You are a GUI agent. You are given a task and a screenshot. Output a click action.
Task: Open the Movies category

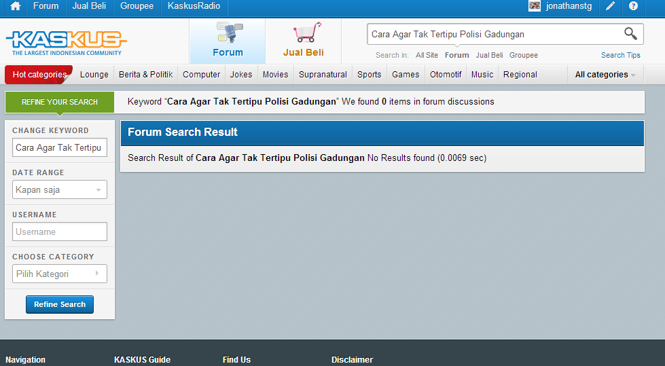tap(275, 75)
